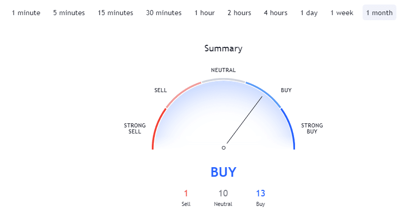Select the 1 hour interval tab

point(204,13)
